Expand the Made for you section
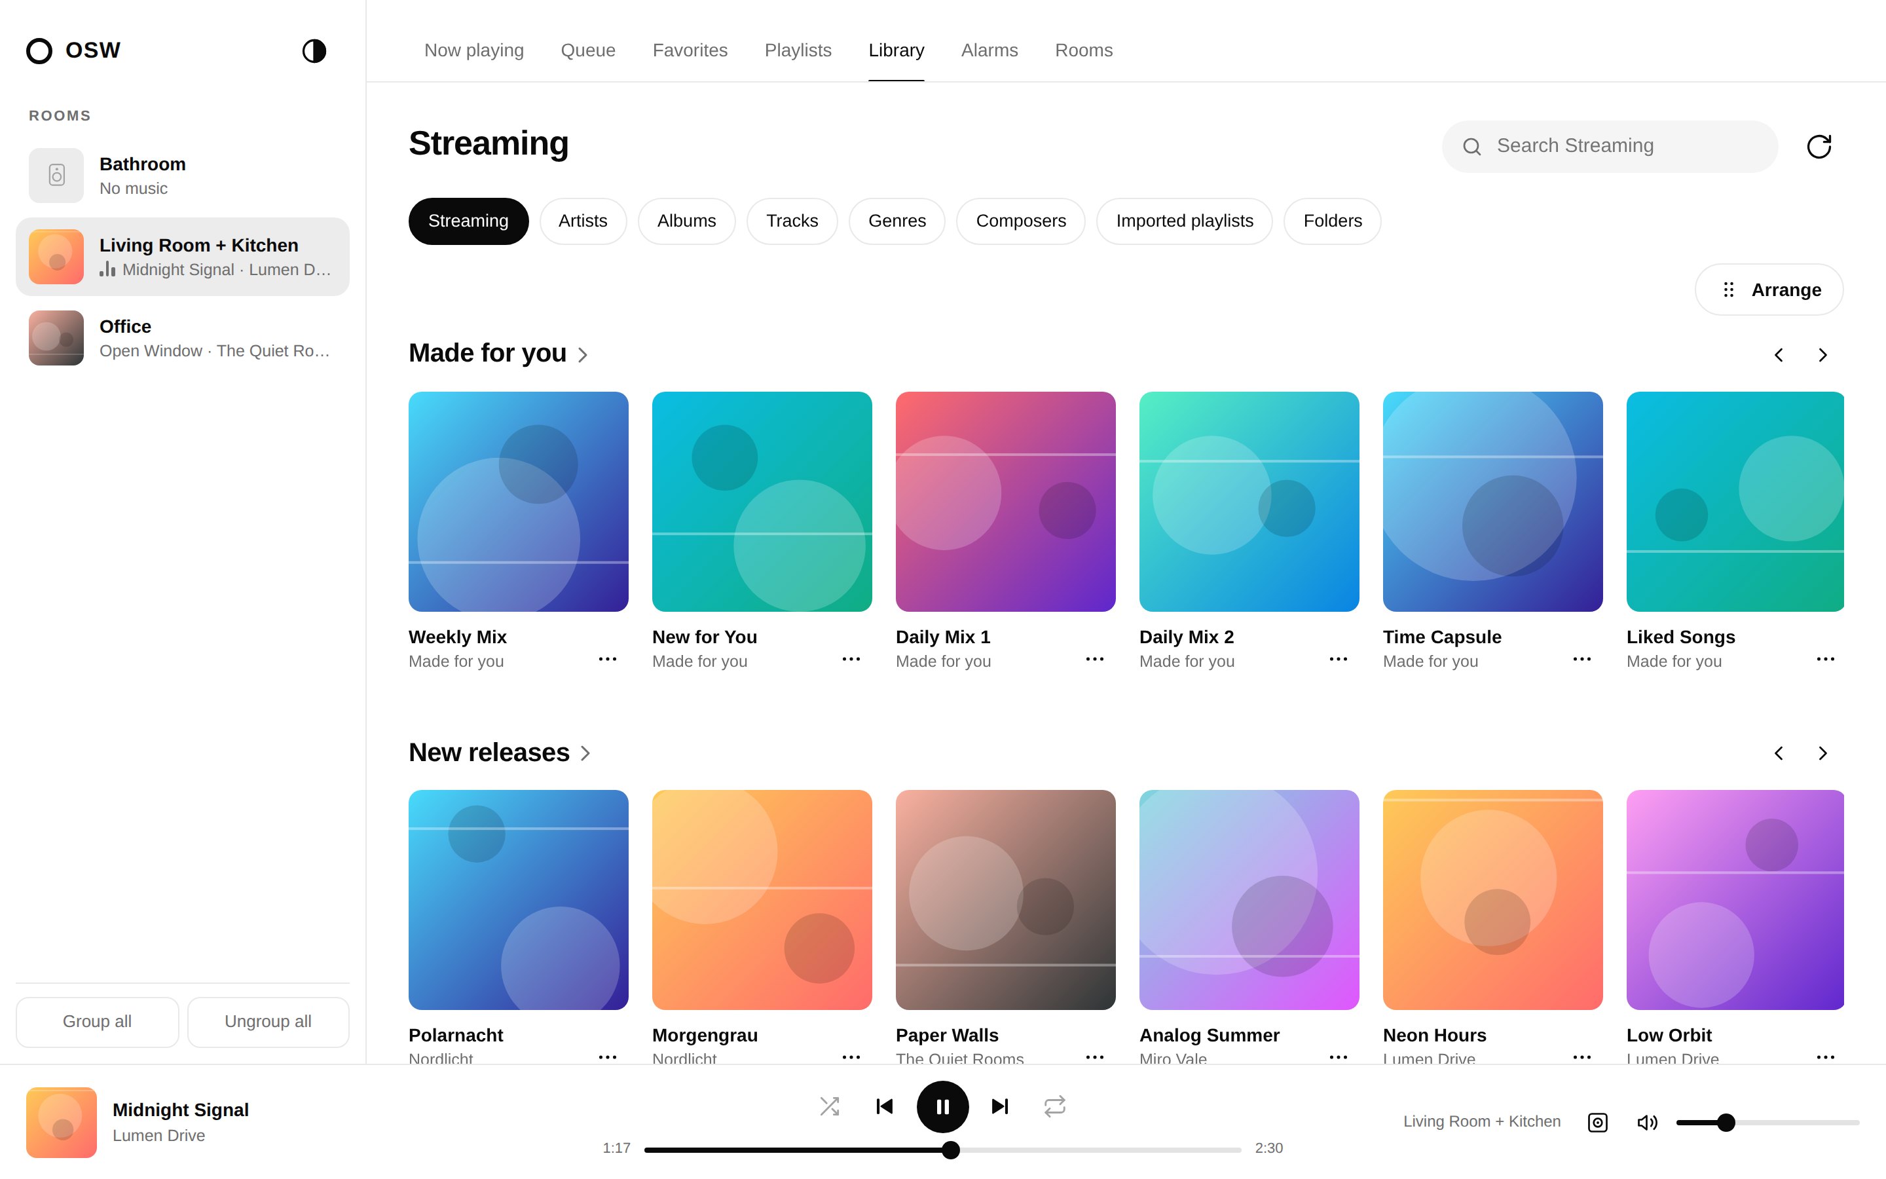1886x1179 pixels. tap(499, 353)
